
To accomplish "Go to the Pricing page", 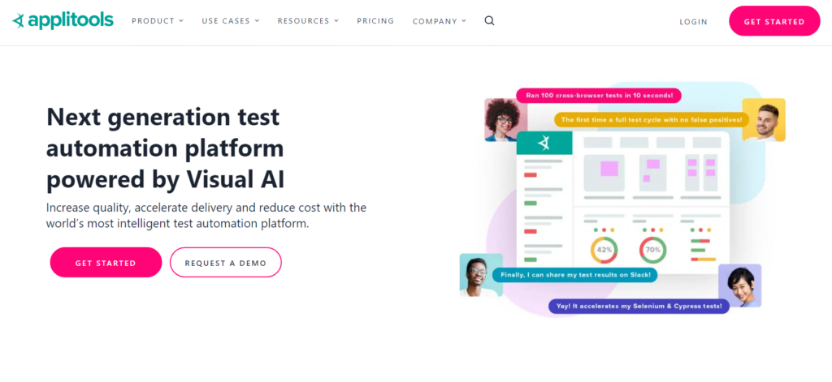I will point(375,21).
